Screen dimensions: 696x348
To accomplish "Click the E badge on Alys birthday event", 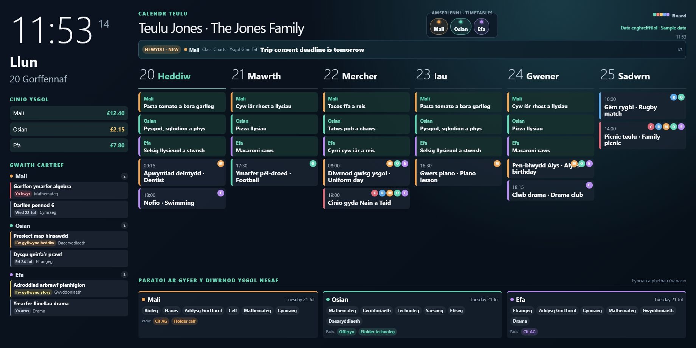I will click(589, 164).
